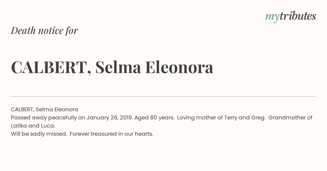Select the date "January 26, 2019"
327x171 pixels.
point(109,118)
